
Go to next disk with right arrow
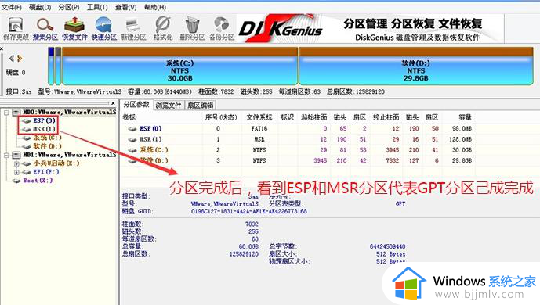pos(20,59)
